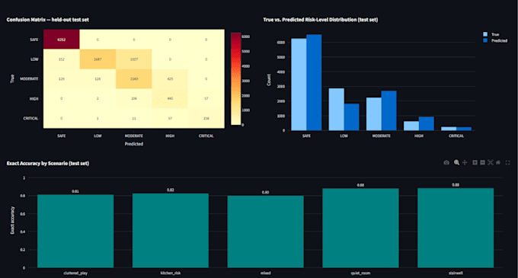Open the scenario chart in fullscreen view
The height and width of the screenshot is (278, 518).
(x=508, y=162)
